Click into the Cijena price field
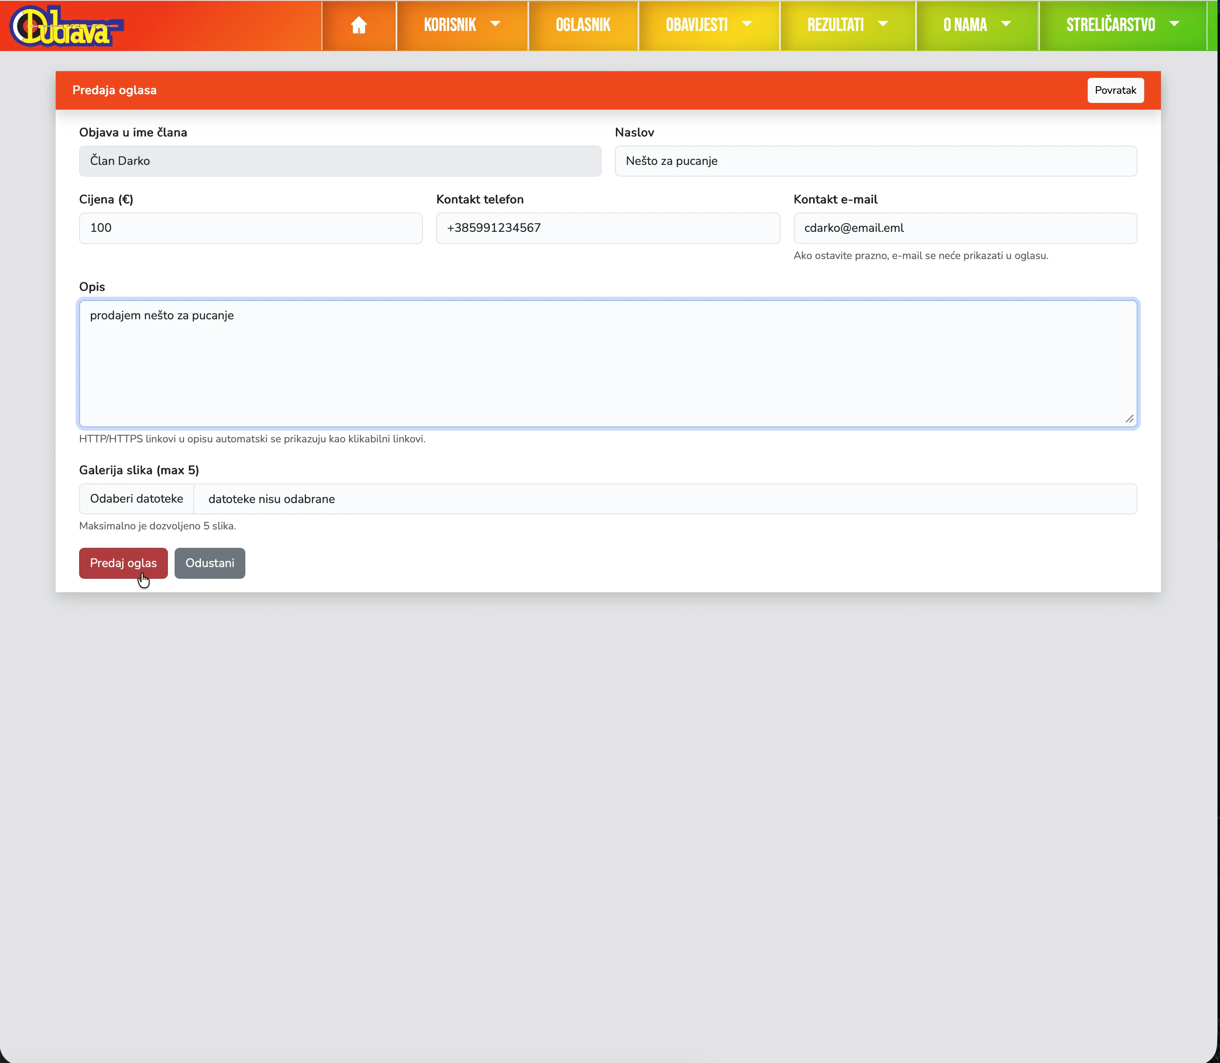The height and width of the screenshot is (1063, 1220). pyautogui.click(x=250, y=228)
